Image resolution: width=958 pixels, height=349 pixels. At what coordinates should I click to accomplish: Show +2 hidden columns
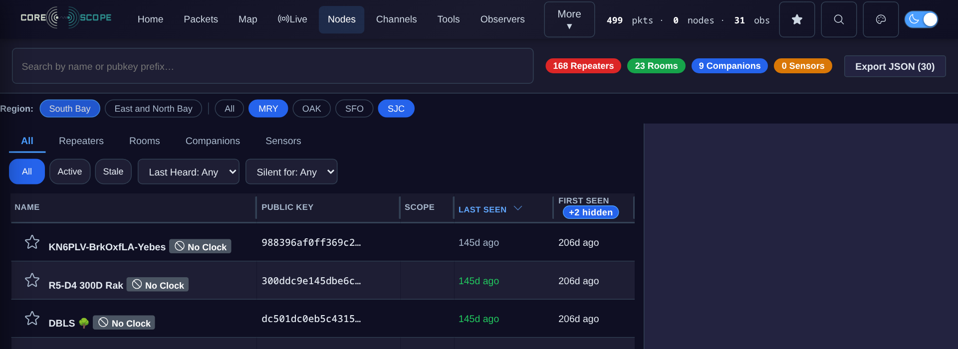click(591, 212)
